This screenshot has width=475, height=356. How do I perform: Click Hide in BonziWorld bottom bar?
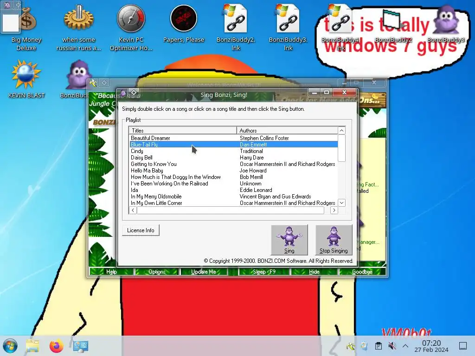314,272
